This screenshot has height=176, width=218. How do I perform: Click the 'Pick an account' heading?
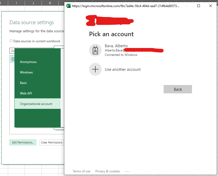111,34
